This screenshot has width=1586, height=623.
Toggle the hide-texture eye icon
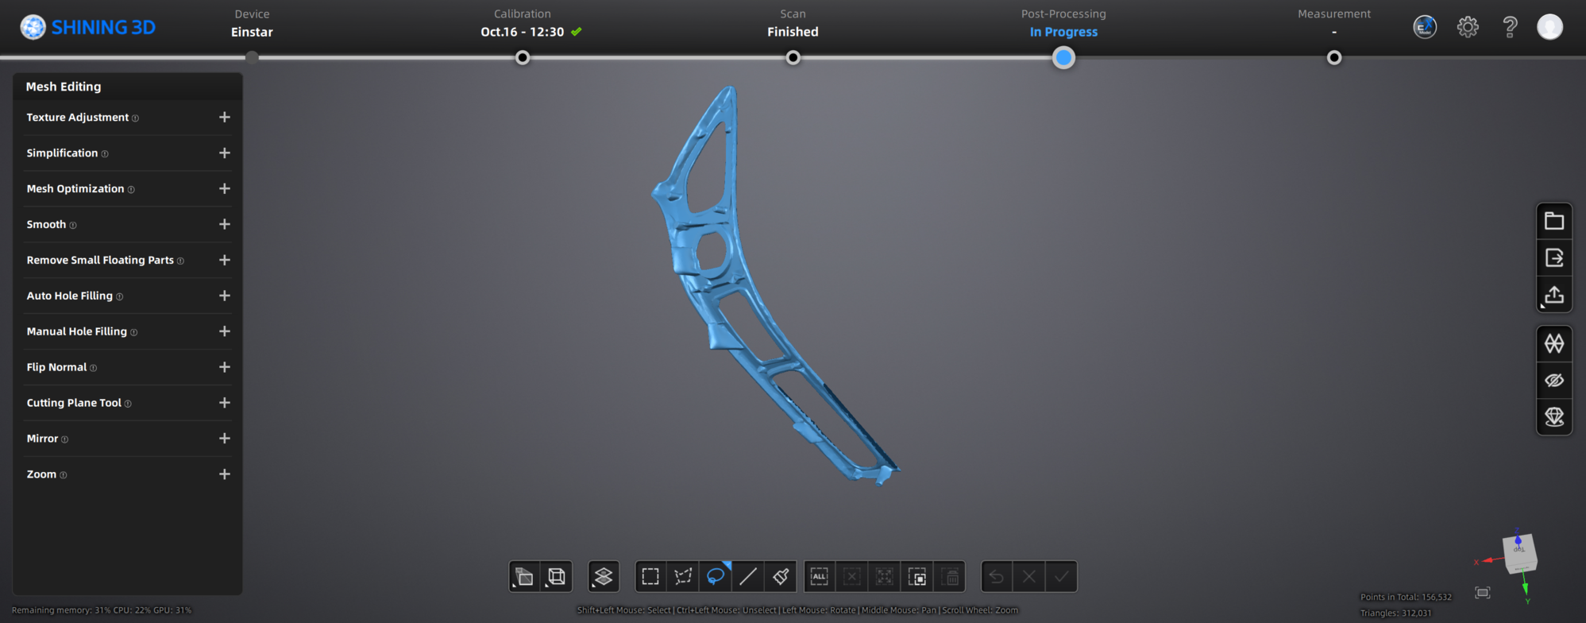click(x=1554, y=380)
